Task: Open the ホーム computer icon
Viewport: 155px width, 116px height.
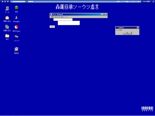Action: pos(7,9)
